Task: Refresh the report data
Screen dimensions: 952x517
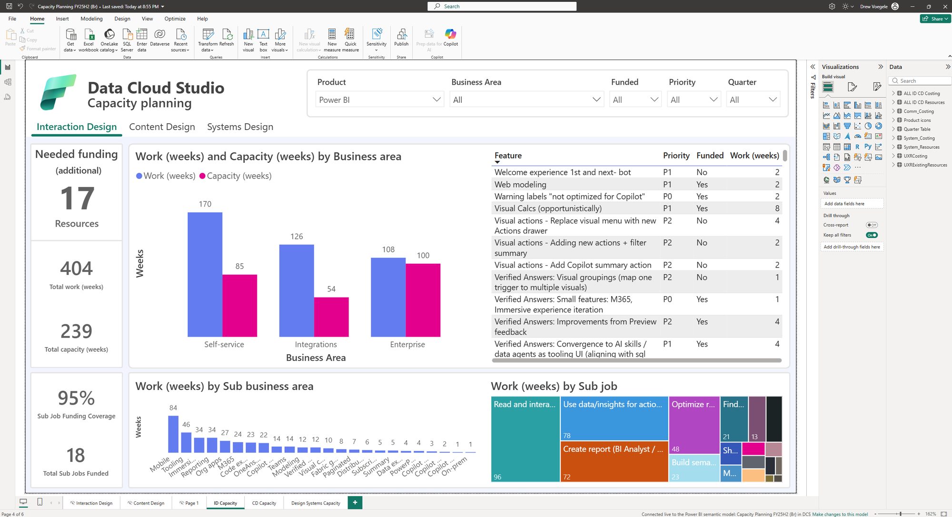Action: coord(227,37)
